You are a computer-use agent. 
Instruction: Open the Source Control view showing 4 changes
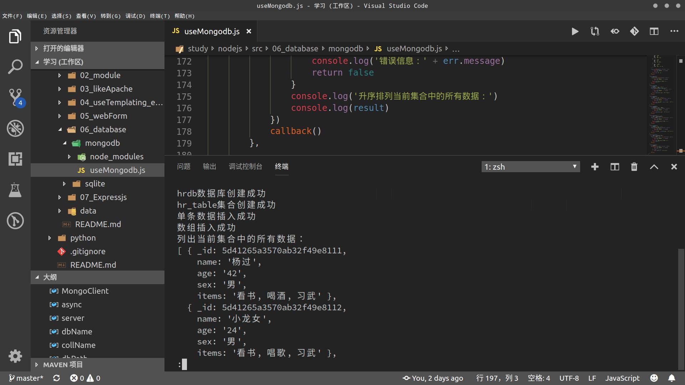(15, 97)
